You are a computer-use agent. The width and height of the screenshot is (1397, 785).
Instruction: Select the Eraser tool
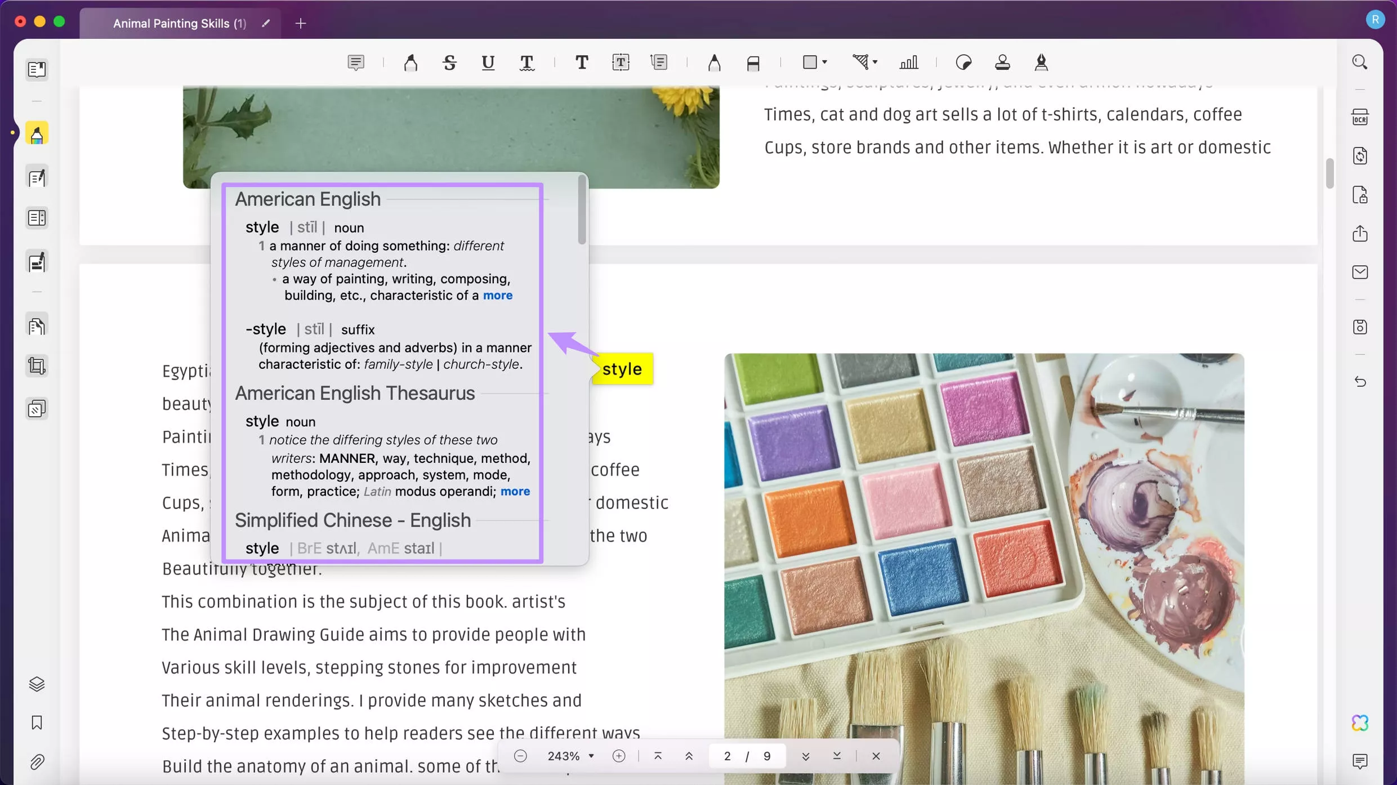[753, 63]
